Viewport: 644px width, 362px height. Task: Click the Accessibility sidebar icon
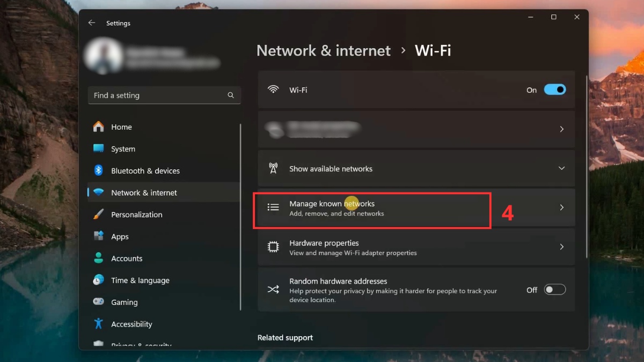tap(99, 324)
